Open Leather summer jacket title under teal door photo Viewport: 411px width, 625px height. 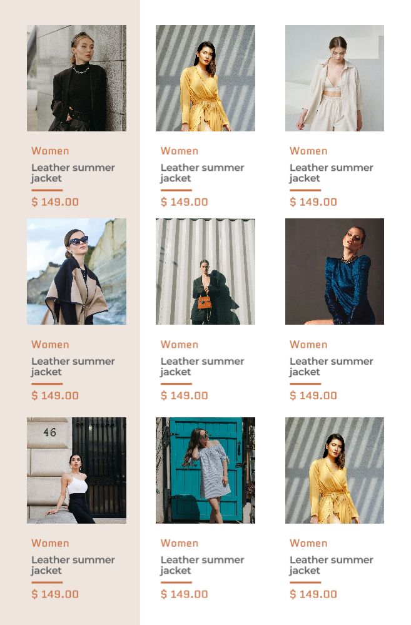[x=202, y=565]
